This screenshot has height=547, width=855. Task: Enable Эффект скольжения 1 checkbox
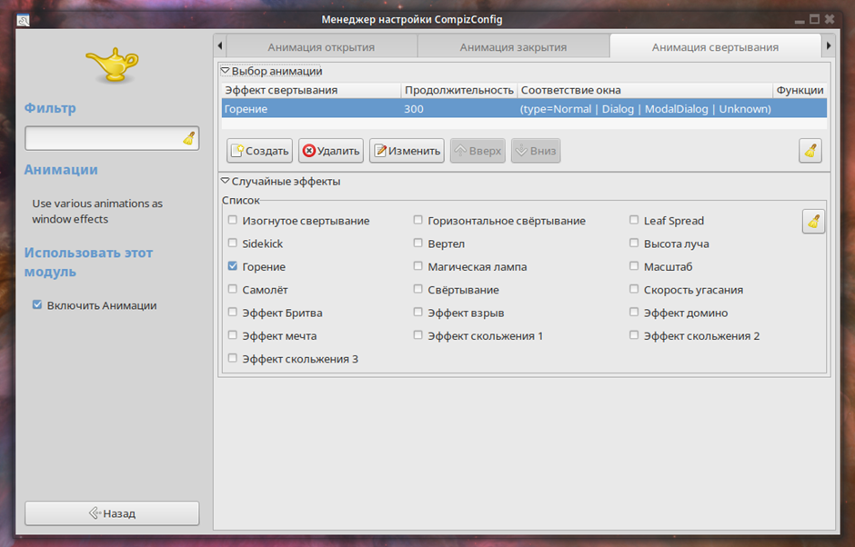pos(418,335)
